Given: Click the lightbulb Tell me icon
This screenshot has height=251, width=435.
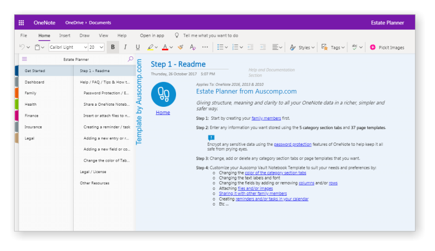Looking at the screenshot, I should click(x=177, y=35).
